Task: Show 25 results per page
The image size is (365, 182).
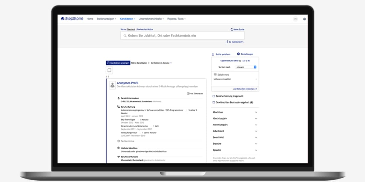Action: tap(245, 60)
